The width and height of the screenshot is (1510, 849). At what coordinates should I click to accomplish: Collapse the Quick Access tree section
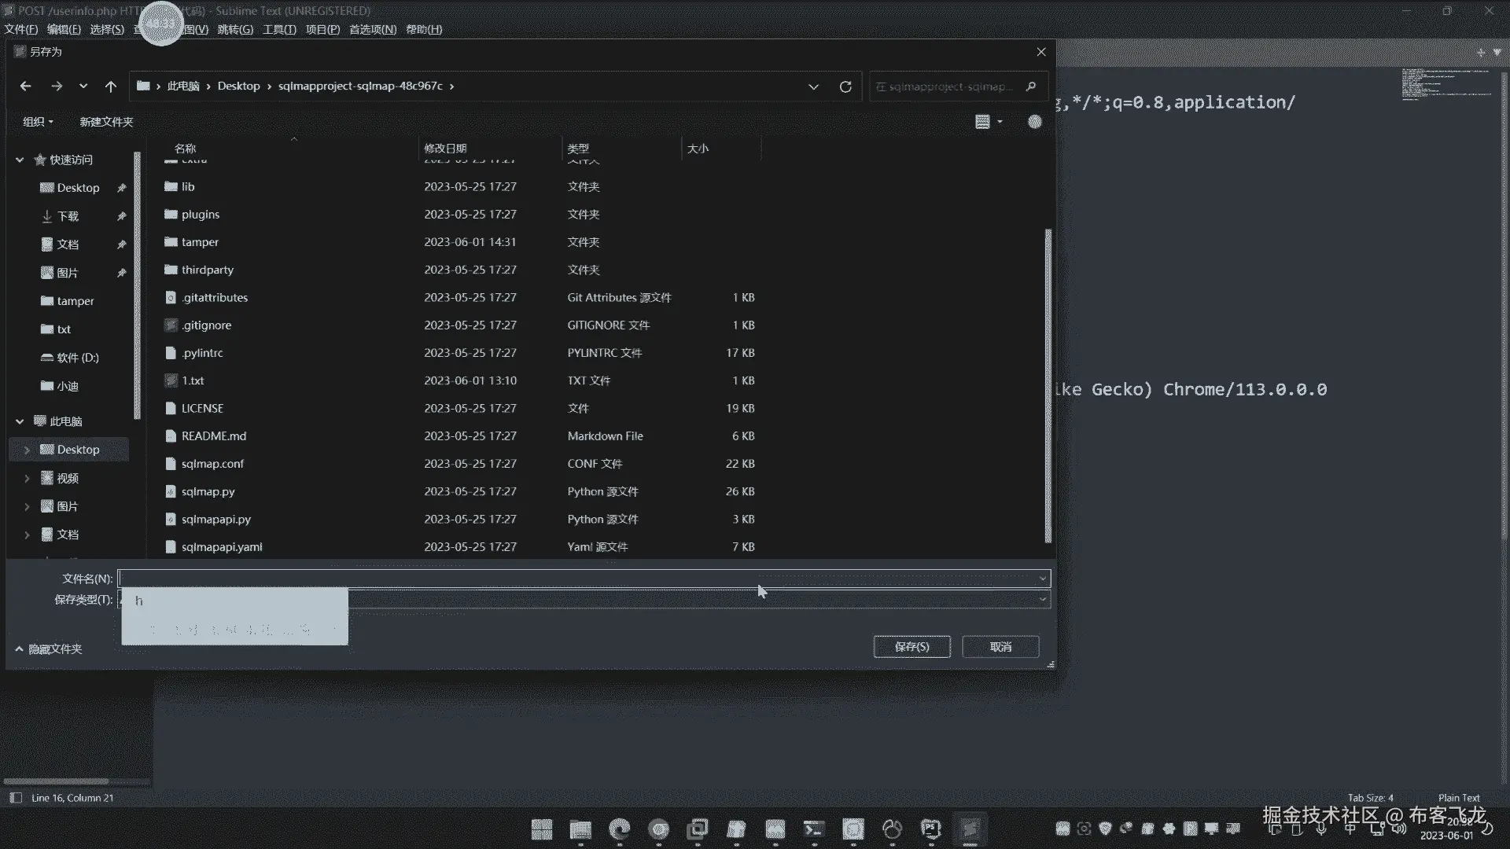click(20, 160)
